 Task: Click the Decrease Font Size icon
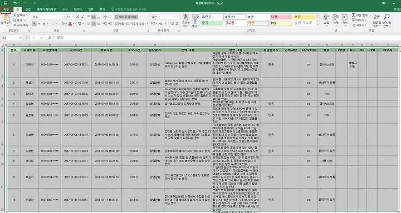tap(83, 17)
